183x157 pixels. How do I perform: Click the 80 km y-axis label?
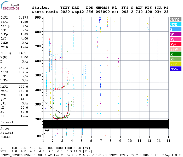[39, 136]
